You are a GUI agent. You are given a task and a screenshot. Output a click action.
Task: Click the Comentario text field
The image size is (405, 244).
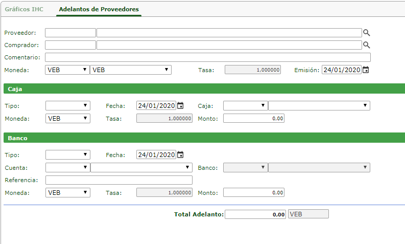(207, 57)
